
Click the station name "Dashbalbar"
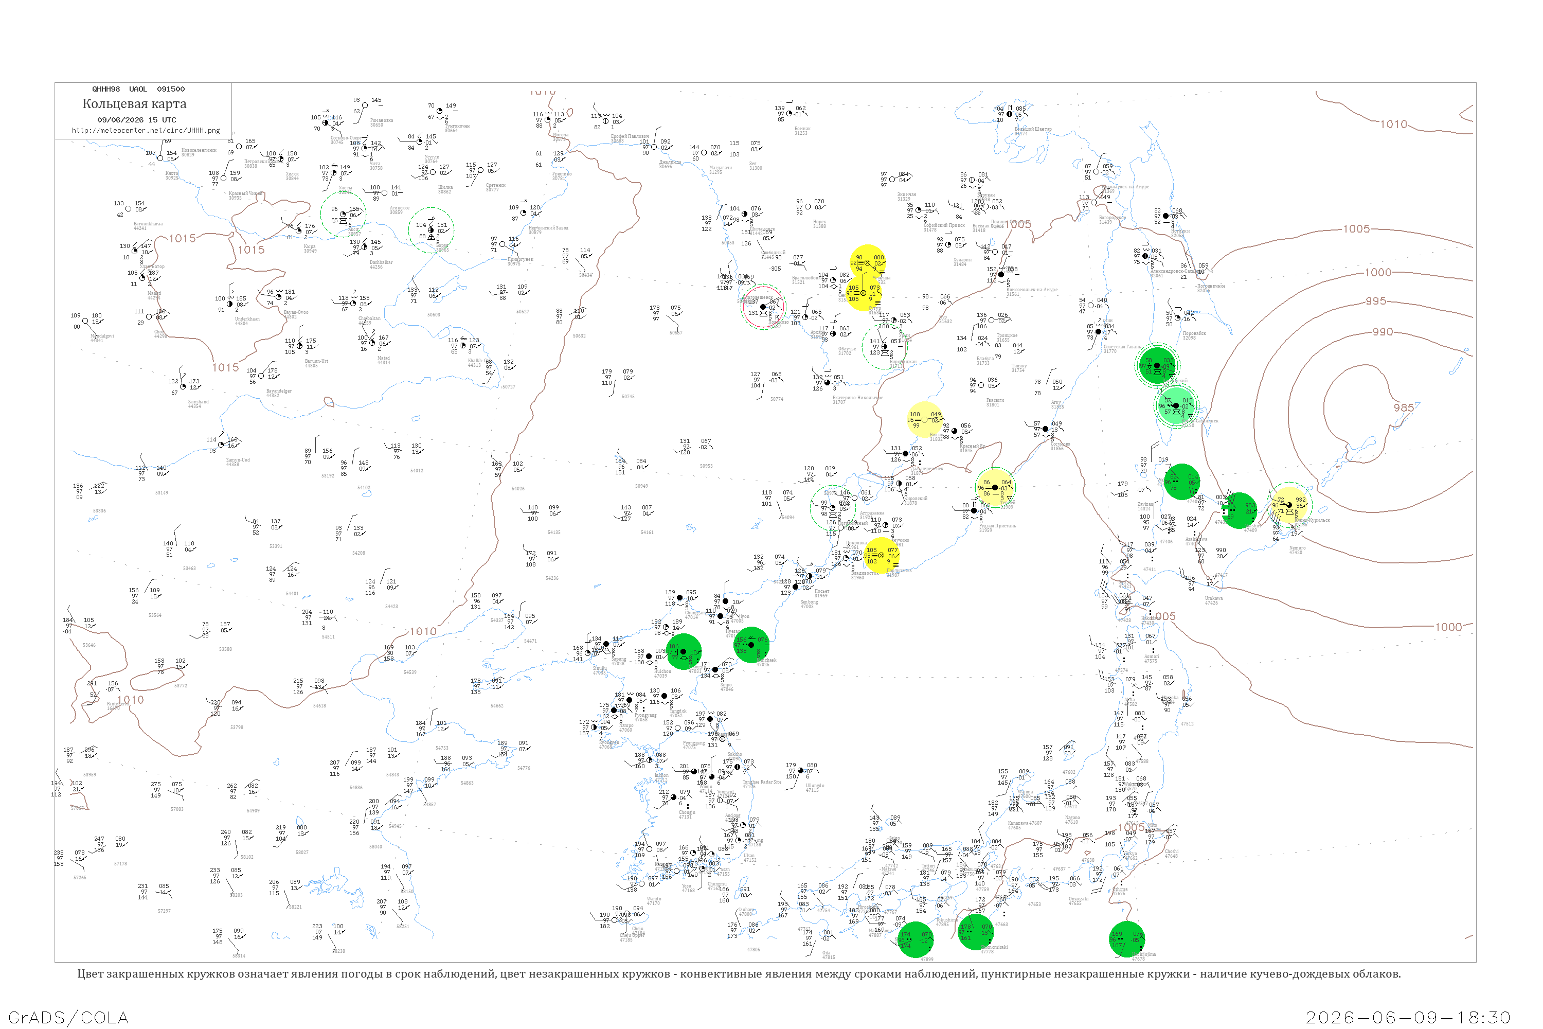[381, 262]
